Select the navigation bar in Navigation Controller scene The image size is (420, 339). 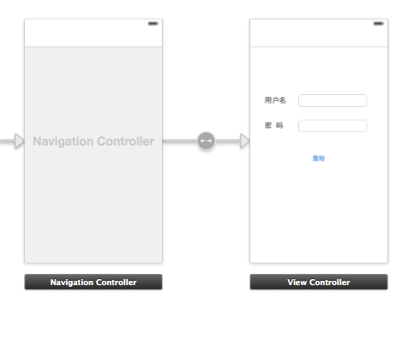coord(93,37)
